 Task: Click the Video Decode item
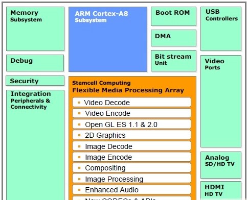131,103
